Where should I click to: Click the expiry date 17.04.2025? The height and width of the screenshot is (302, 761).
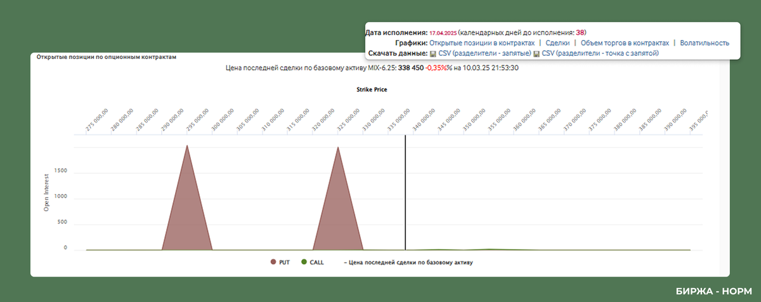443,32
